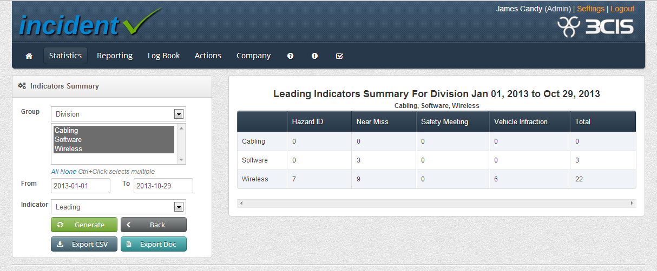Open the Group dropdown showing Division

coord(118,114)
